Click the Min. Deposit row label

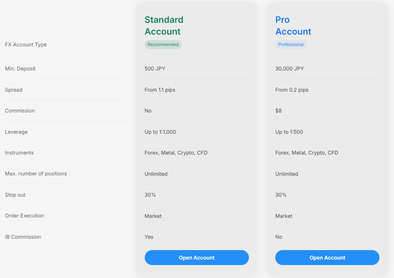20,69
